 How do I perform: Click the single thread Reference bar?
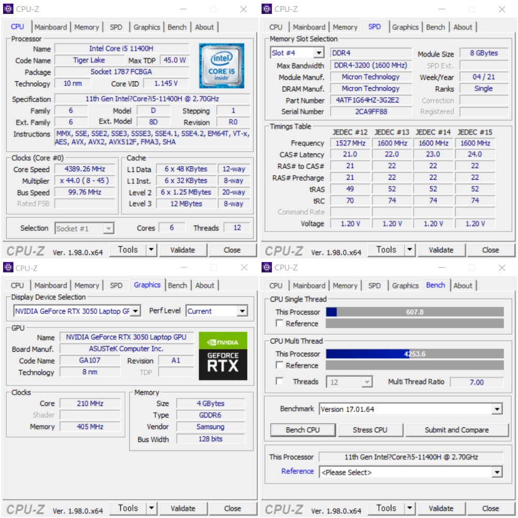click(414, 323)
